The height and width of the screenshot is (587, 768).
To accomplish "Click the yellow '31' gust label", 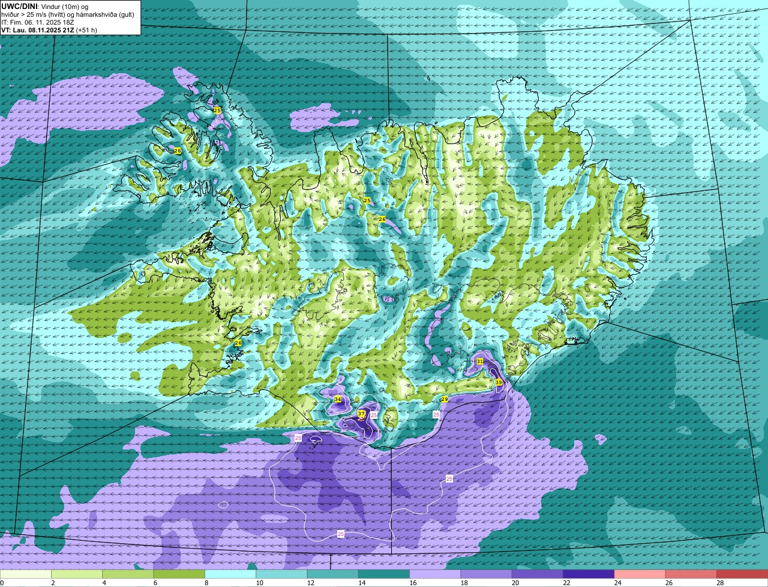I will [479, 361].
